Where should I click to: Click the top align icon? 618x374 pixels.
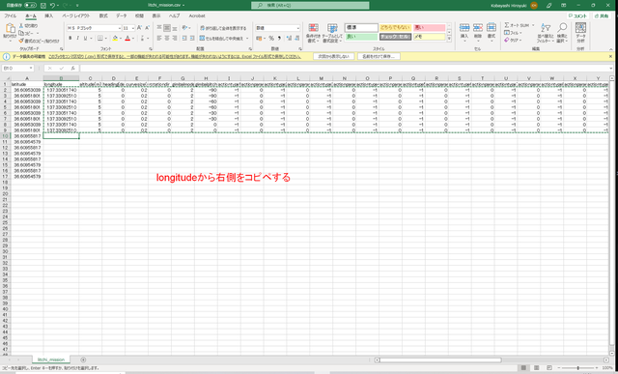point(159,28)
